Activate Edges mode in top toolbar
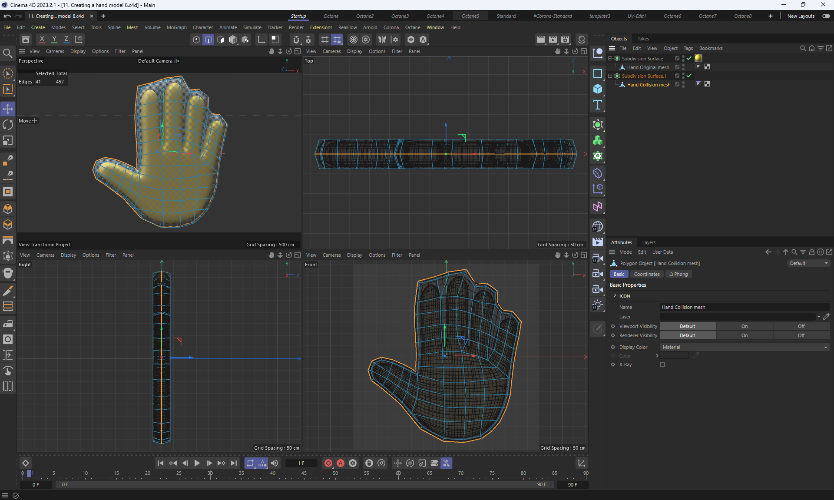The width and height of the screenshot is (834, 500). [x=208, y=40]
